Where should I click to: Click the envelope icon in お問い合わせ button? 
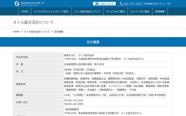coord(97,4)
